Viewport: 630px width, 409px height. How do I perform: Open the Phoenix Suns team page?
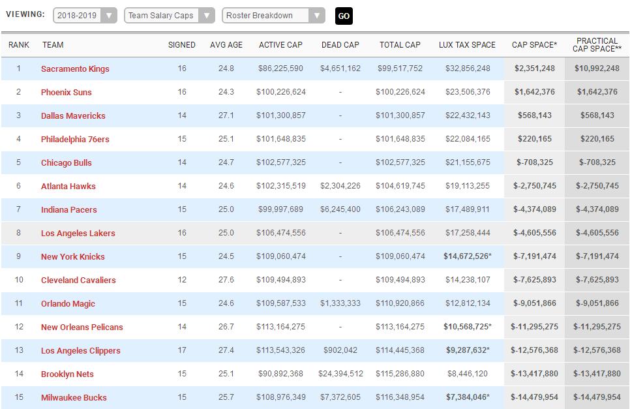(67, 92)
